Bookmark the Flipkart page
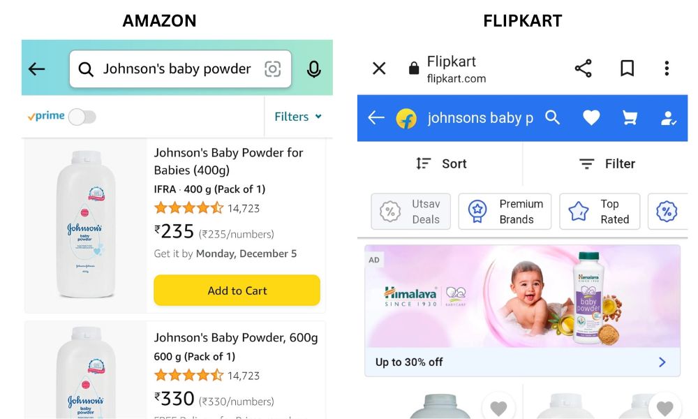The height and width of the screenshot is (419, 698). point(628,68)
